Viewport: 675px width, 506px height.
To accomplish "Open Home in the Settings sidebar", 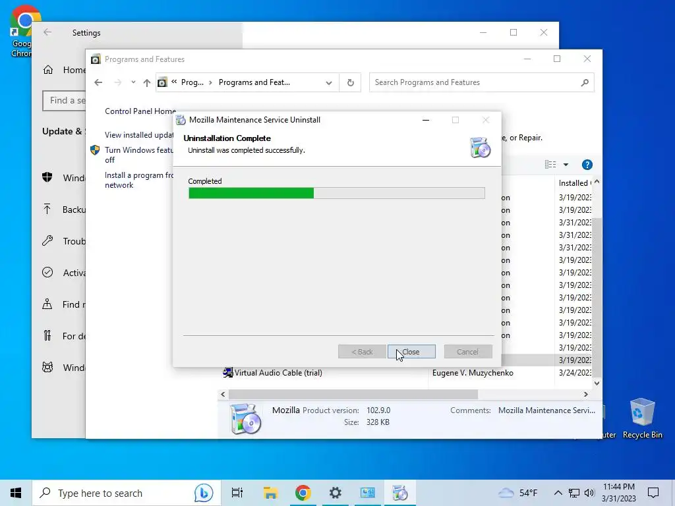I will tap(65, 70).
